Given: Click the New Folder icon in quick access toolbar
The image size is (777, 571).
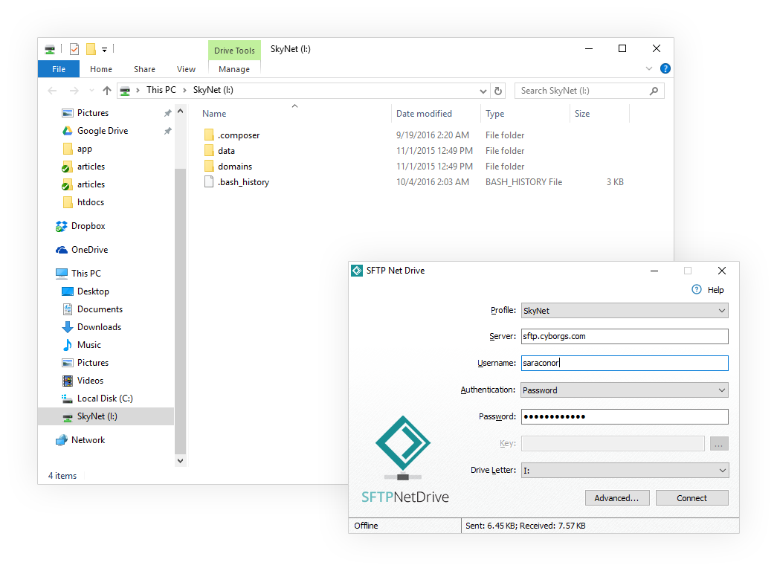Looking at the screenshot, I should click(91, 49).
